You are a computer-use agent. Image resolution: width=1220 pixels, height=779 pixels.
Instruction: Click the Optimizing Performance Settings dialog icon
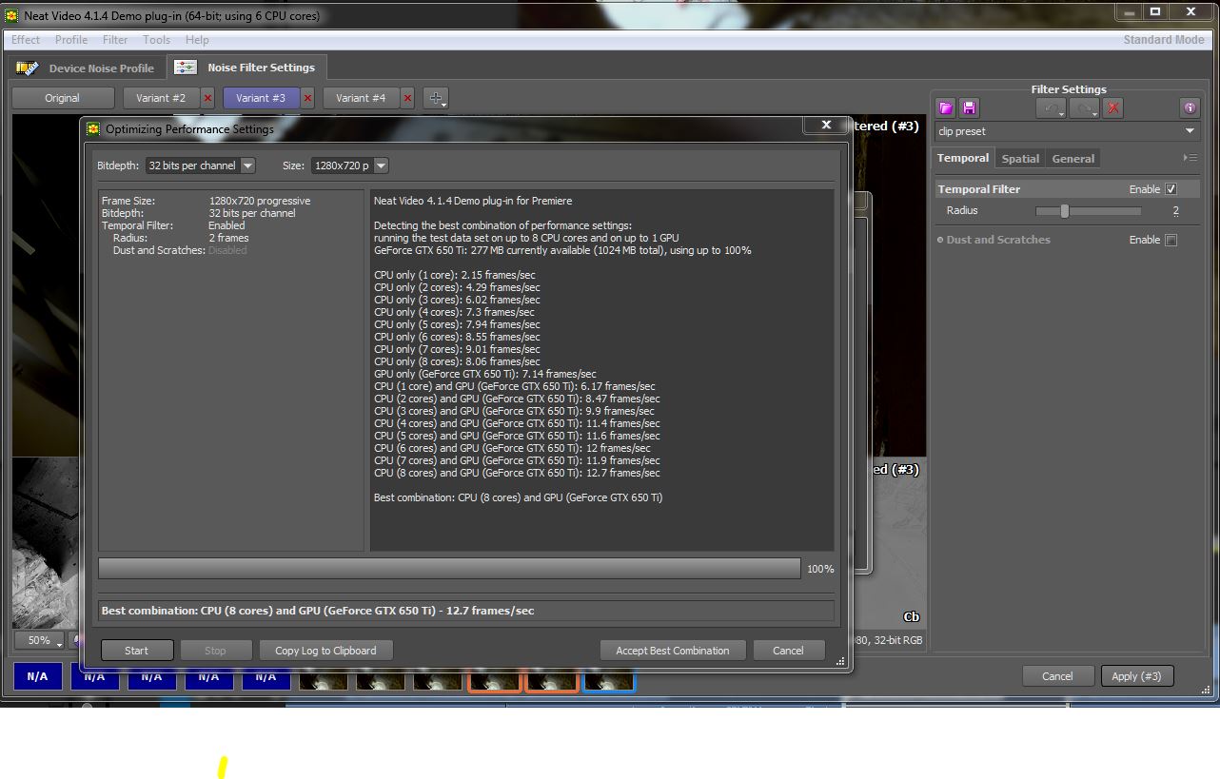[93, 128]
